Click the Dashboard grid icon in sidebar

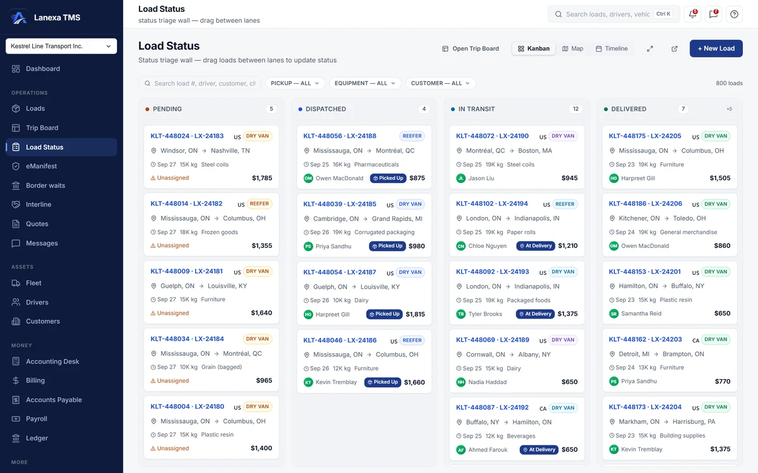point(16,69)
